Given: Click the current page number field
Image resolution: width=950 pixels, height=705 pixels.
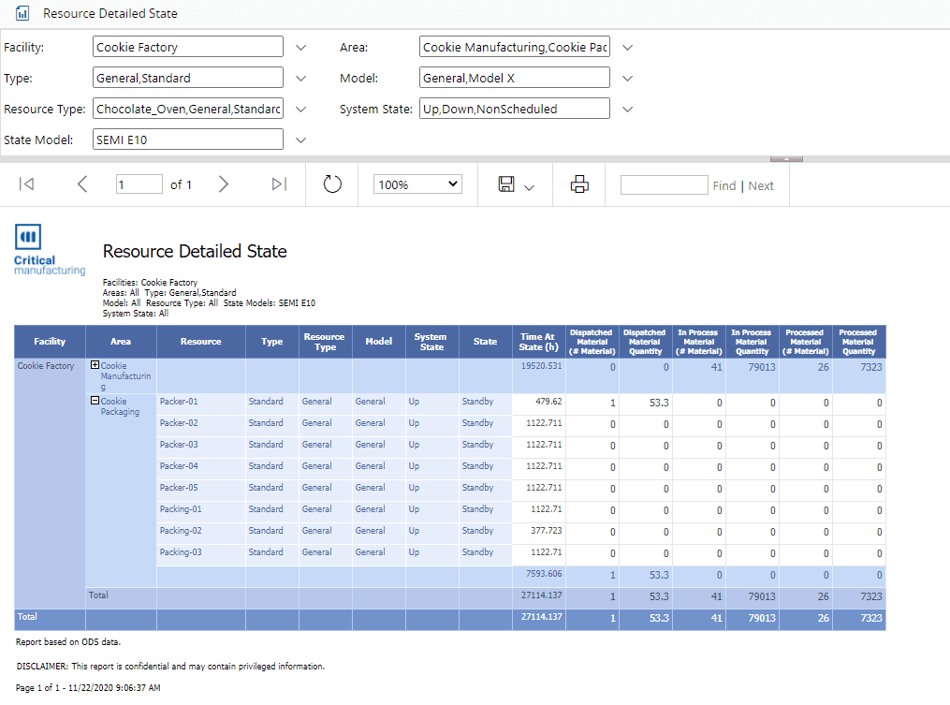Looking at the screenshot, I should [139, 184].
